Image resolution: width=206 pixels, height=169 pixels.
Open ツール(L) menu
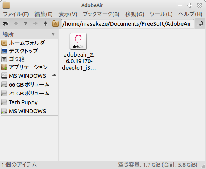161,14
